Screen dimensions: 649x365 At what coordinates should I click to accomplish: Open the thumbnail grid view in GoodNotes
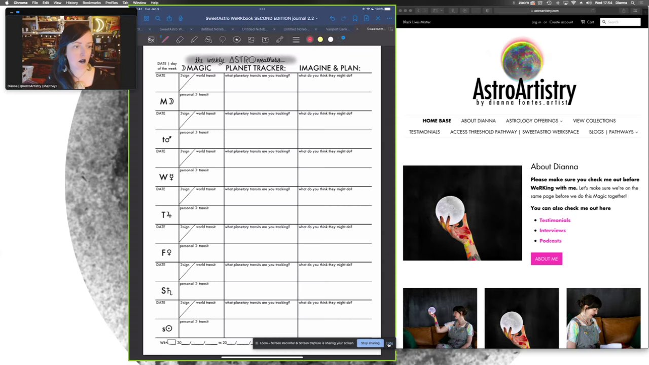point(147,18)
